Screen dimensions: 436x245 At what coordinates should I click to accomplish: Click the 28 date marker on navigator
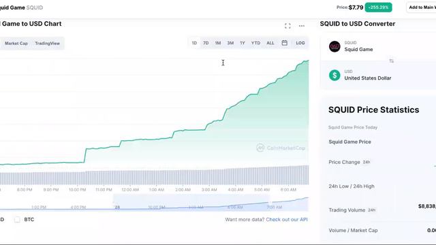[117, 207]
